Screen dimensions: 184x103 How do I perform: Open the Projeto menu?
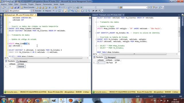31,4
